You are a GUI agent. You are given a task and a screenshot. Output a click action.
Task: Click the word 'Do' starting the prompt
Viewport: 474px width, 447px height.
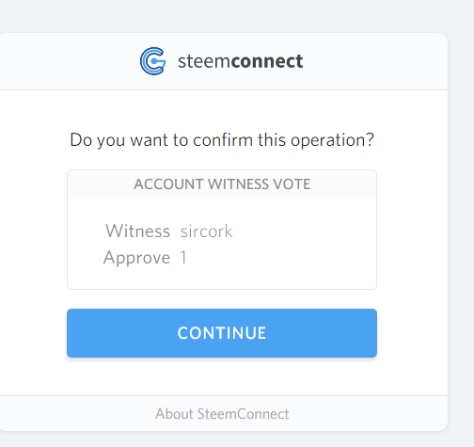81,140
